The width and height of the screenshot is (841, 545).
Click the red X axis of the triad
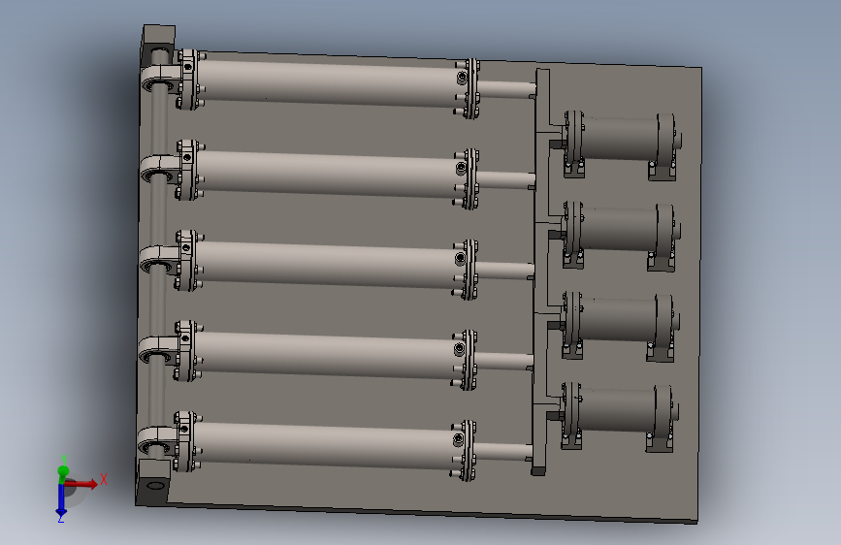(81, 484)
